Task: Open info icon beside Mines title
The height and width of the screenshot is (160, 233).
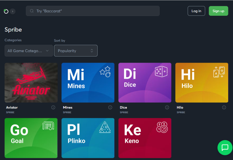Action: coord(110,107)
